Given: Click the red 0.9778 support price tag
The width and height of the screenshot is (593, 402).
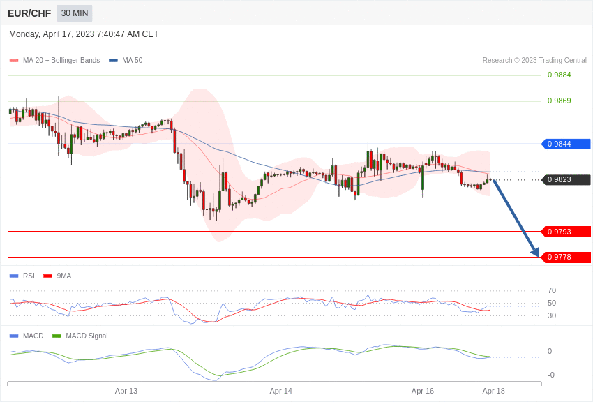Looking at the screenshot, I should [x=566, y=257].
